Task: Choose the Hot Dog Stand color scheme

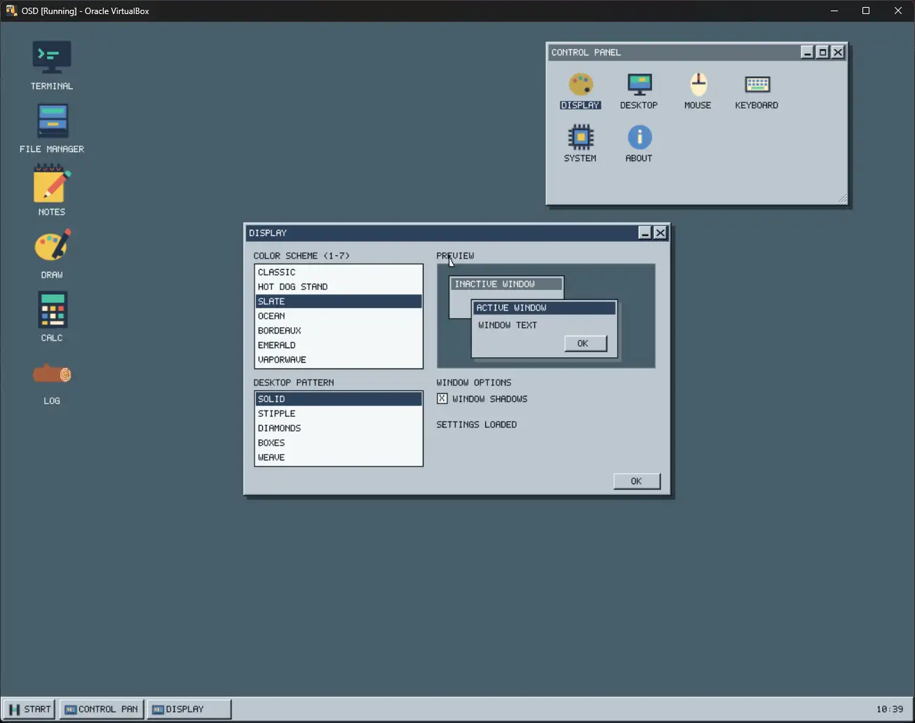Action: [339, 287]
